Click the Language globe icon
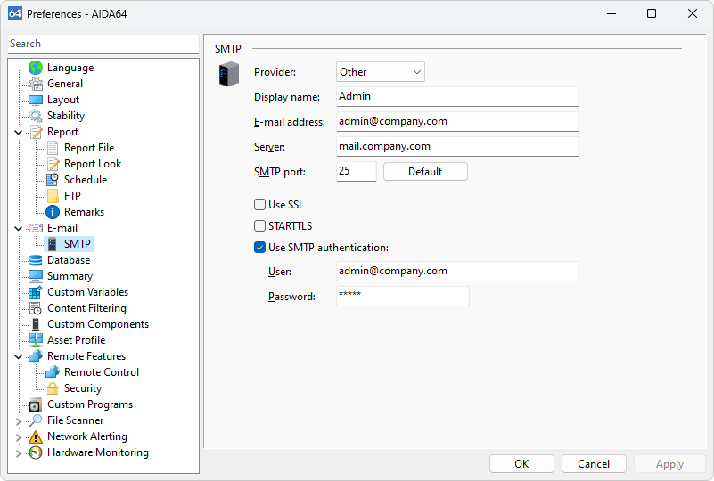This screenshot has height=481, width=714. [36, 68]
